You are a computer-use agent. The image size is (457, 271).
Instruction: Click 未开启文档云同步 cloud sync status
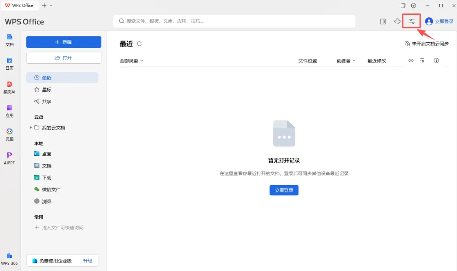pos(427,44)
